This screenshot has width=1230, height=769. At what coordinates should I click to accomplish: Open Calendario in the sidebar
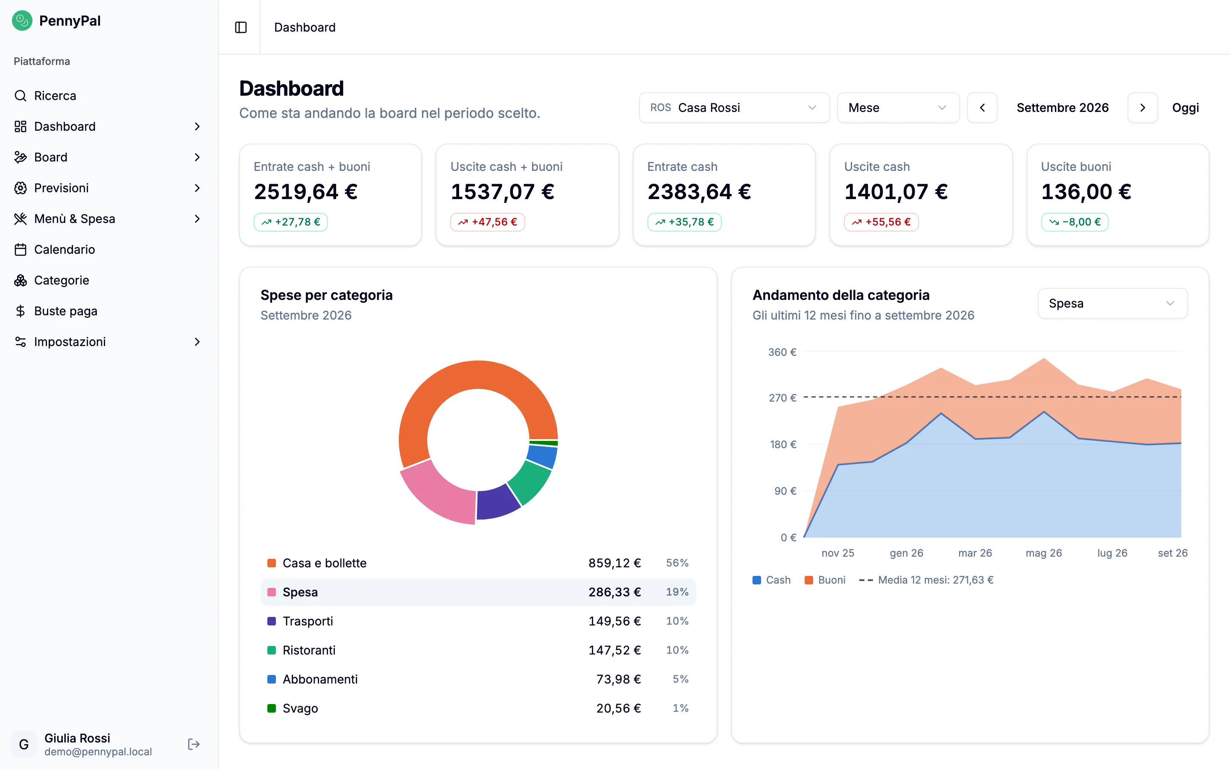108,250
